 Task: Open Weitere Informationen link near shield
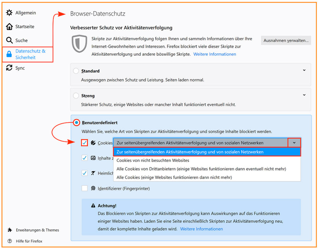[215, 54]
